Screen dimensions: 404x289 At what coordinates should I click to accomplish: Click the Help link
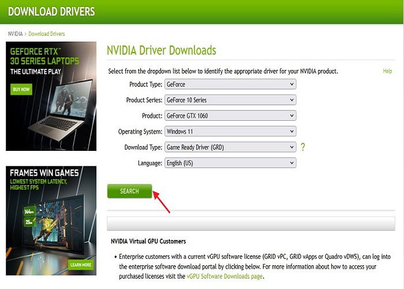tap(387, 71)
